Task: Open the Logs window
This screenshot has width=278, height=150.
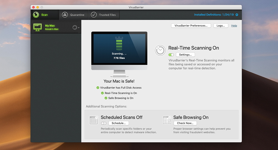Action: point(221,26)
